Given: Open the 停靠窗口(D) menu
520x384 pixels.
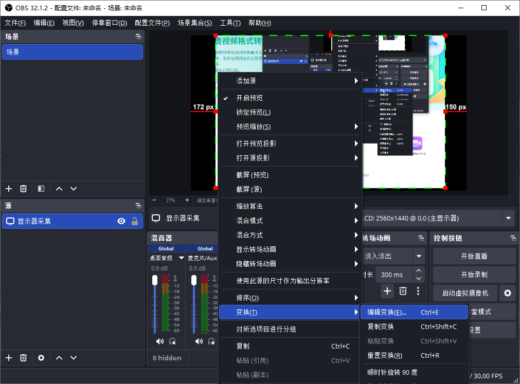Looking at the screenshot, I should [x=110, y=23].
